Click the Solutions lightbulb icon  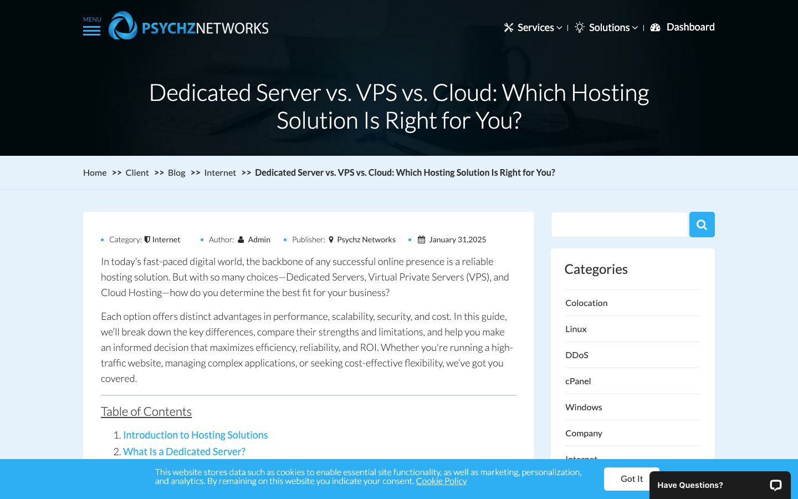(580, 27)
